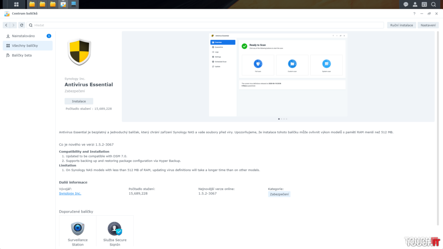The height and width of the screenshot is (249, 443).
Task: Click the Package Center icon in taskbar
Action: click(x=63, y=4)
